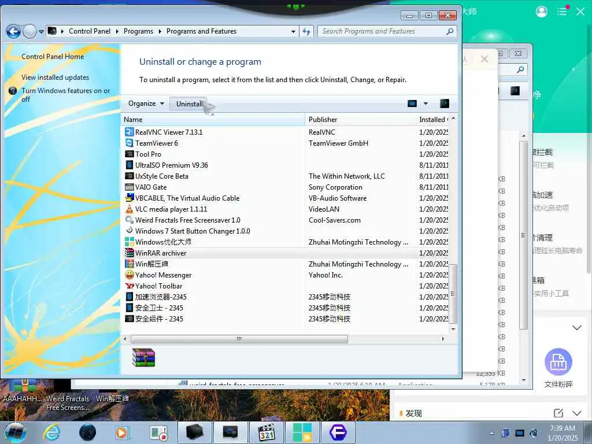
Task: Click the Windows优化大师 program icon
Action: pyautogui.click(x=129, y=242)
